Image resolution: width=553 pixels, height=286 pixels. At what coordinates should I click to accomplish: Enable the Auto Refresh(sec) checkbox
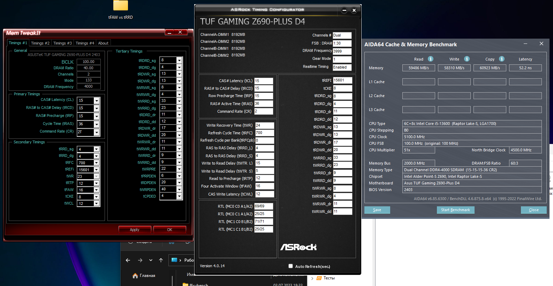290,266
